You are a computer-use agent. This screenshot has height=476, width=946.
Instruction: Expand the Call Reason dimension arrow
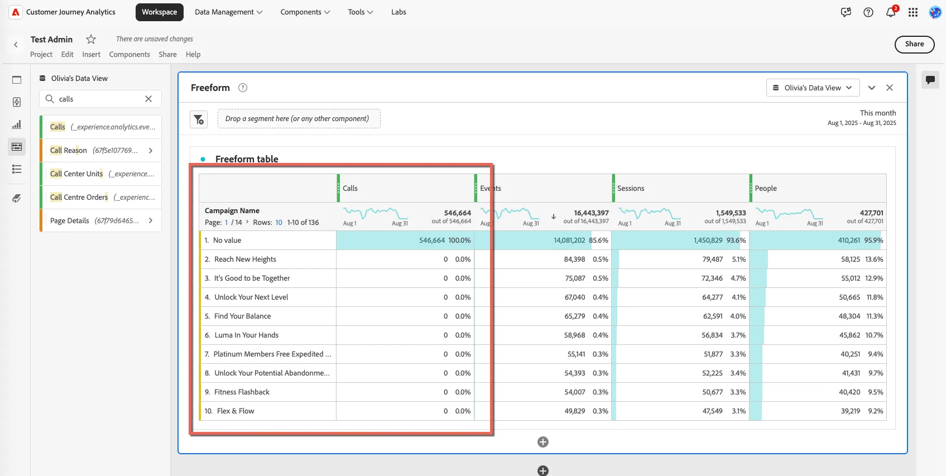(151, 151)
